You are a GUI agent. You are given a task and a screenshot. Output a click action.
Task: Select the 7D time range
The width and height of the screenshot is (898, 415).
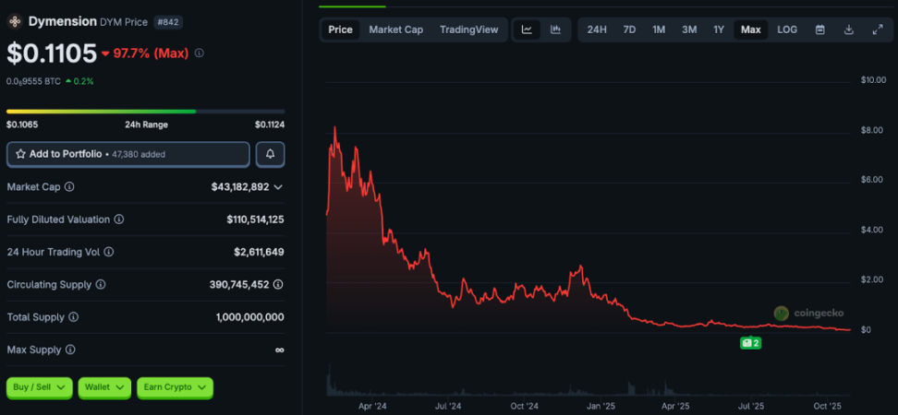coord(629,30)
